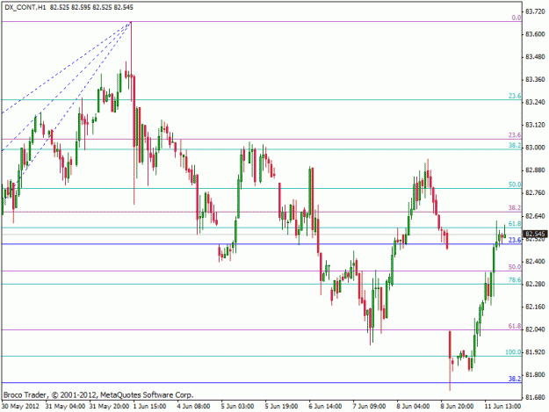Click the 83.120 price scale value
549x412 pixels.
tap(535, 125)
